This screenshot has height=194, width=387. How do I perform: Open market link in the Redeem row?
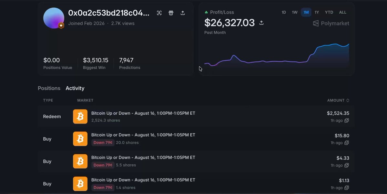143,113
